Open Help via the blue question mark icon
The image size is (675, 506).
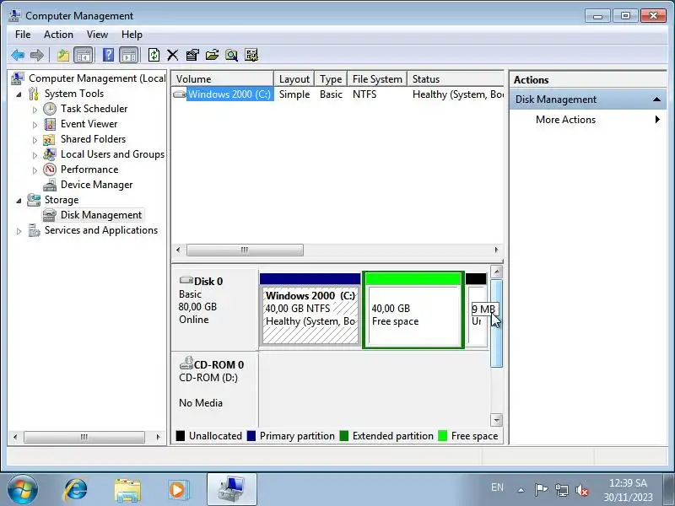[x=108, y=55]
